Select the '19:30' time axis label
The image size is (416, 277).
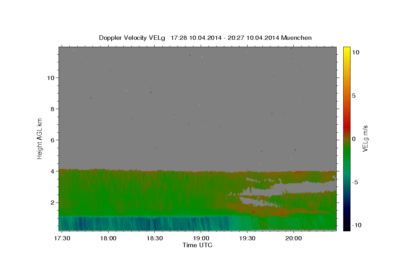pos(247,239)
